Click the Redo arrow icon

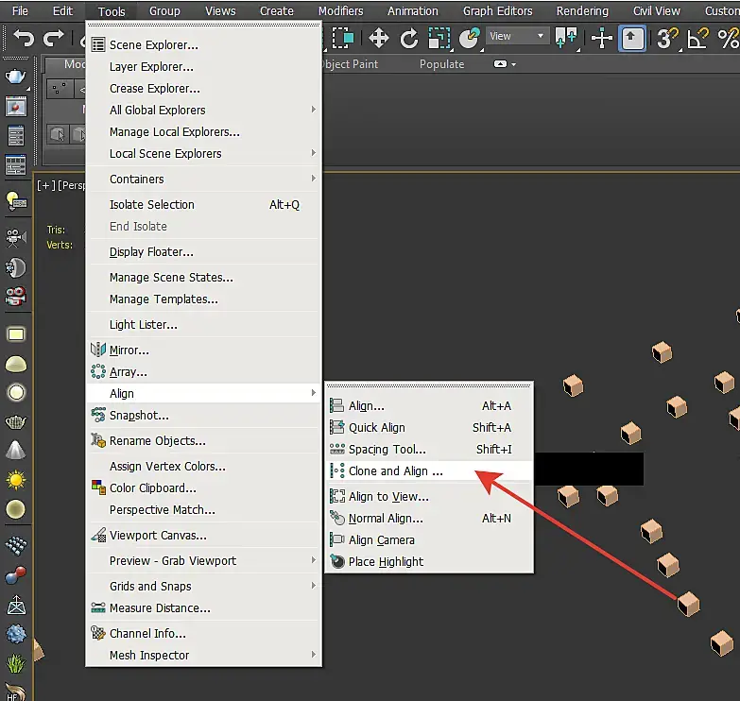point(53,38)
